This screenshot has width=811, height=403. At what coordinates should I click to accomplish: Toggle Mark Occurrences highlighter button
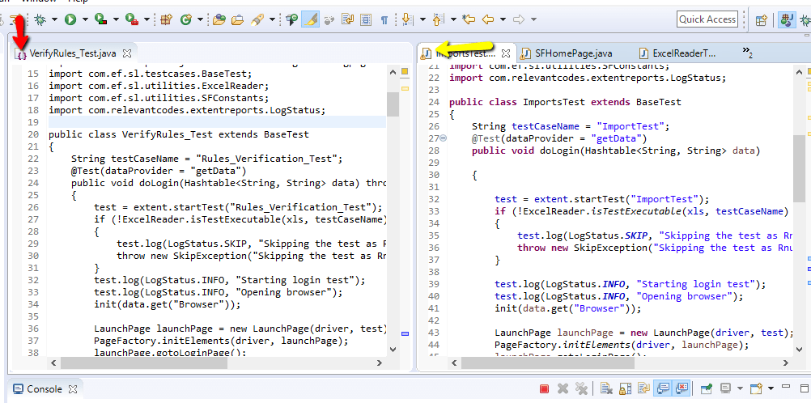pos(310,19)
